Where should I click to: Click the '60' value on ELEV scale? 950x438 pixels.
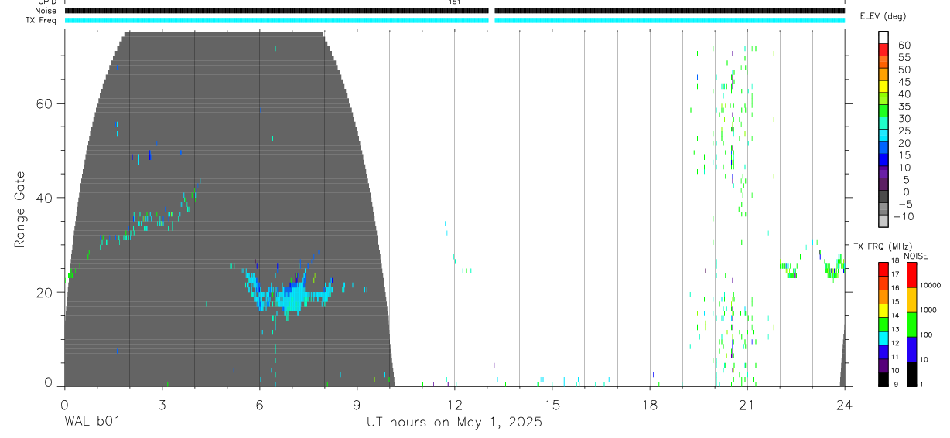(x=903, y=45)
